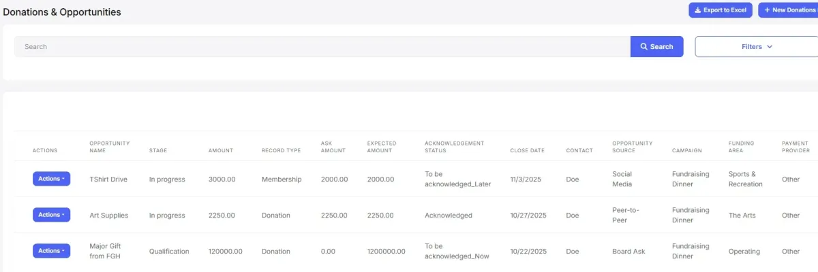Screen dimensions: 818x272
Task: Open Actions dropdown for Major Gift from FGH
Action: coord(51,251)
